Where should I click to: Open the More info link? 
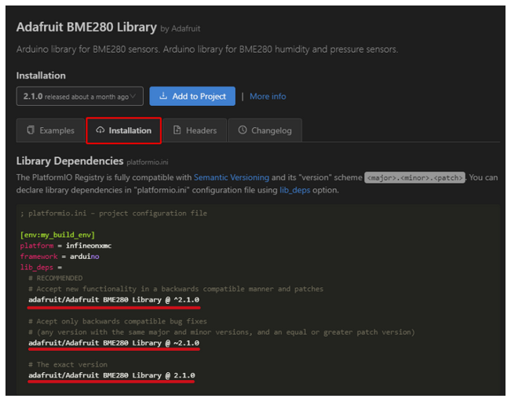click(x=268, y=97)
